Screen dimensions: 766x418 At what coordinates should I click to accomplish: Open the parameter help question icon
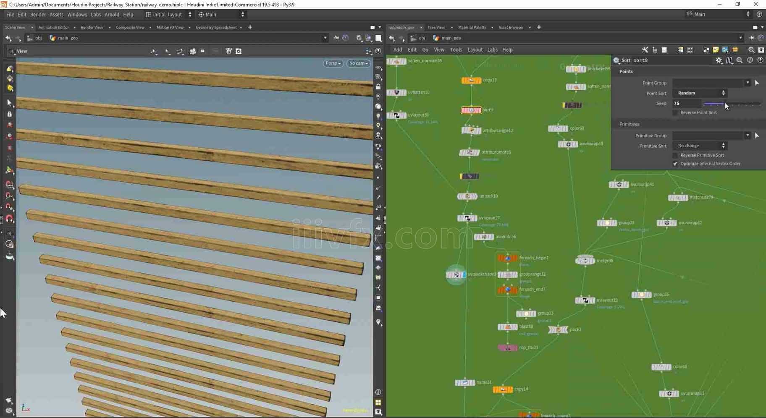[x=761, y=60]
